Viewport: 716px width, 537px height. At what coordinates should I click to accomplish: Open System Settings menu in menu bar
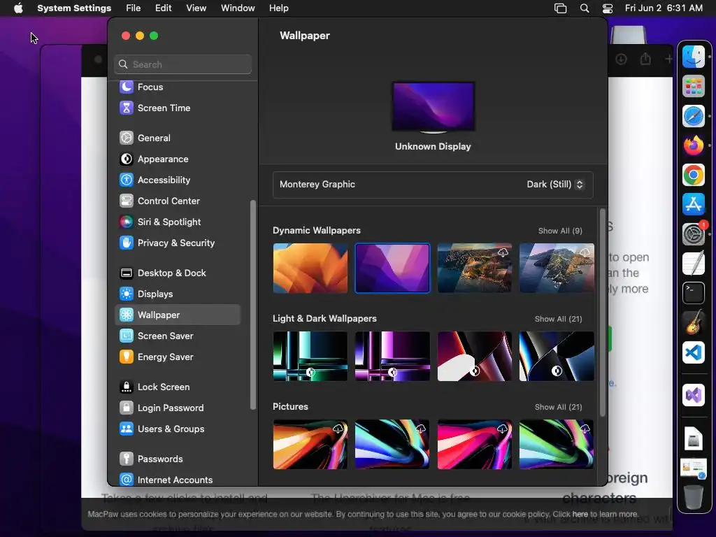pos(74,8)
